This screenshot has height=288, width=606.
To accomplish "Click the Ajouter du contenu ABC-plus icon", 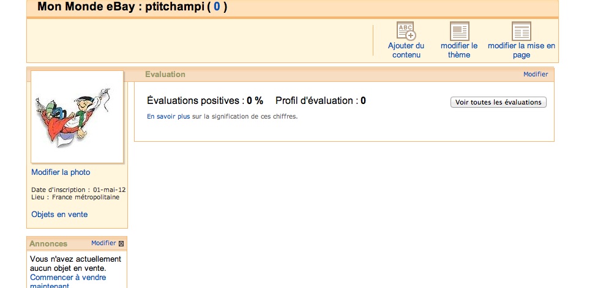I will click(406, 31).
